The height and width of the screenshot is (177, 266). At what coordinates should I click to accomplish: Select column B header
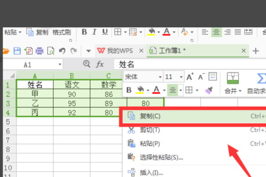(x=71, y=76)
